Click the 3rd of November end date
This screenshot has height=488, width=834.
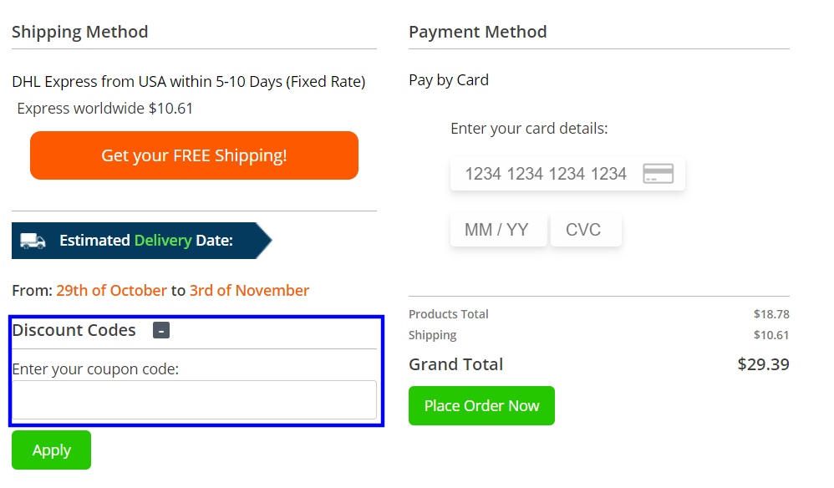[249, 291]
